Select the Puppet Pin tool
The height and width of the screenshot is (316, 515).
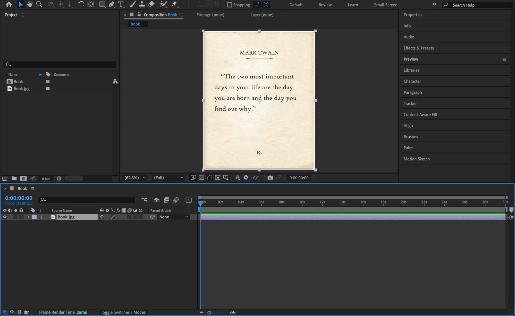click(x=174, y=4)
